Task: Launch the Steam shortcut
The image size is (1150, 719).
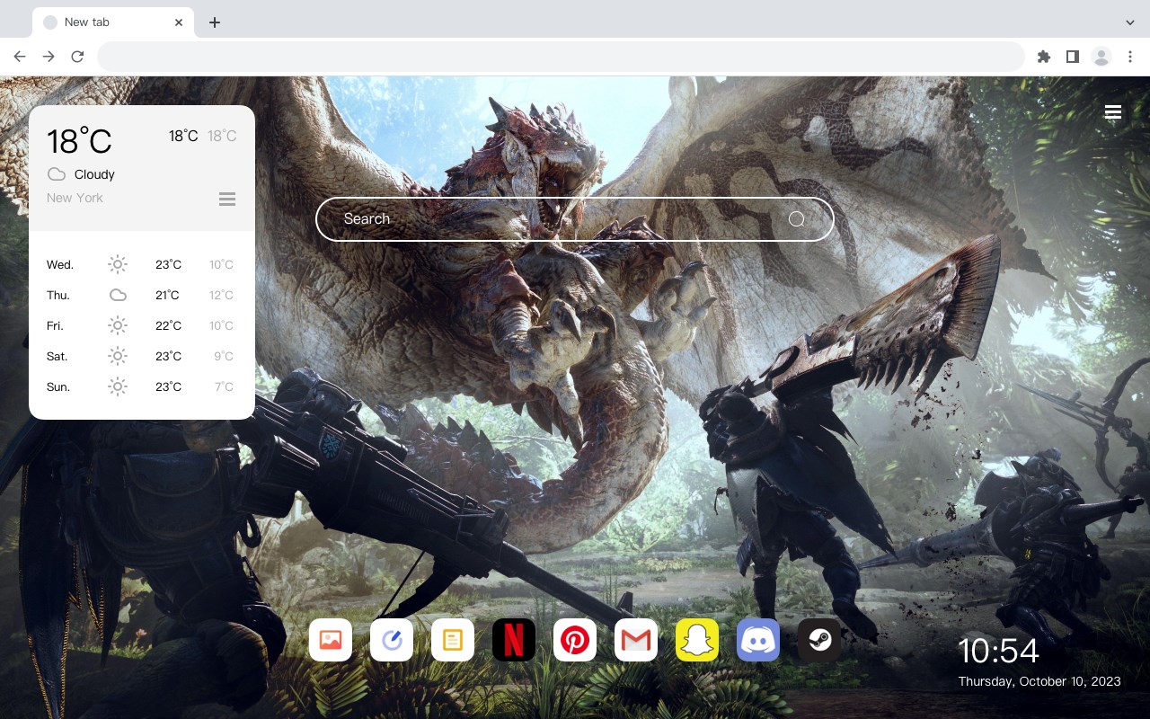Action: (819, 640)
